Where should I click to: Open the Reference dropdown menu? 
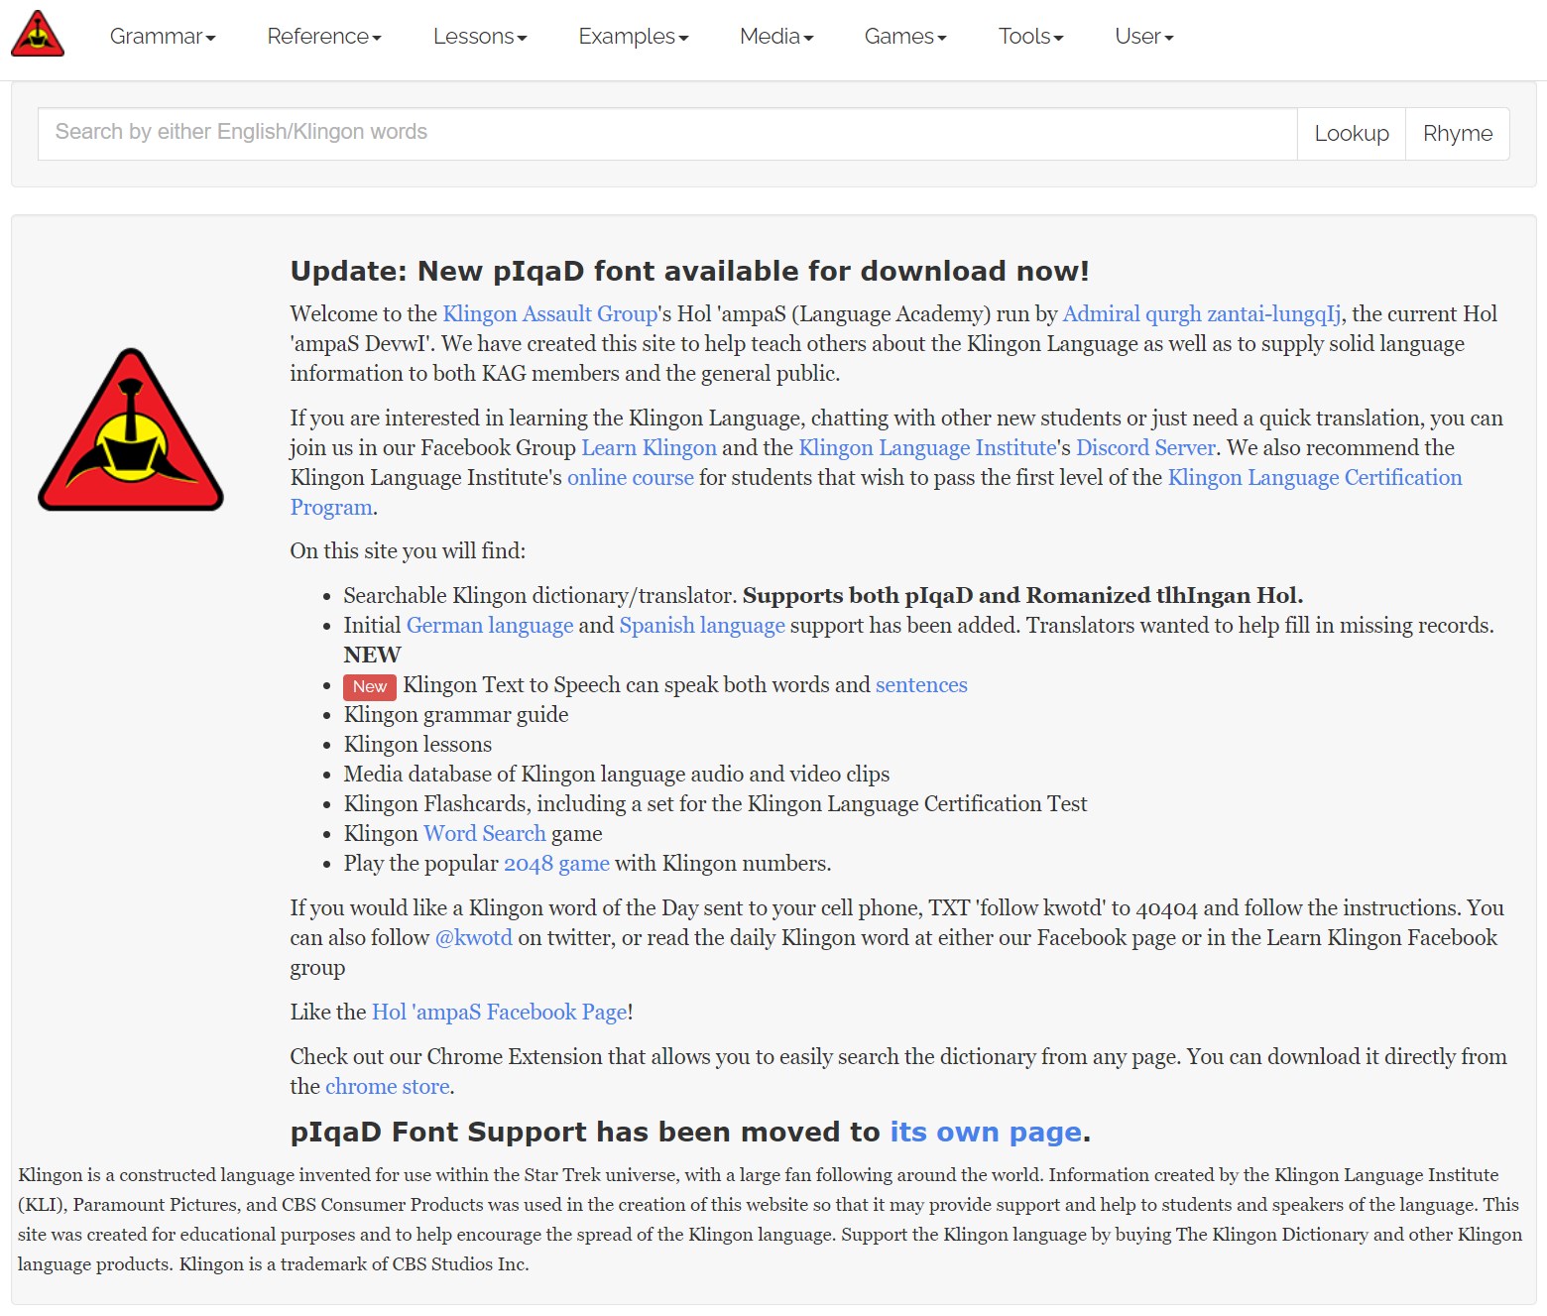pos(324,37)
